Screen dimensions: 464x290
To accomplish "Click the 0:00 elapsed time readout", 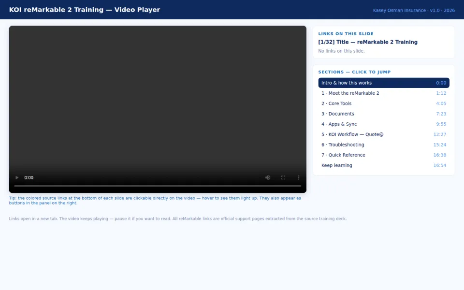I will tap(29, 177).
